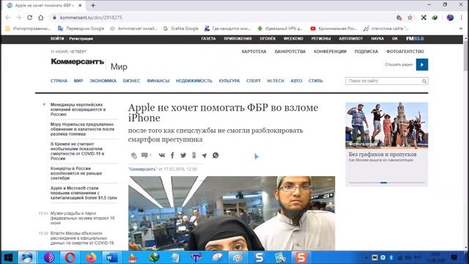Screen dimensions: 469x264
Task: Open СТРАНА section
Action: [59, 81]
